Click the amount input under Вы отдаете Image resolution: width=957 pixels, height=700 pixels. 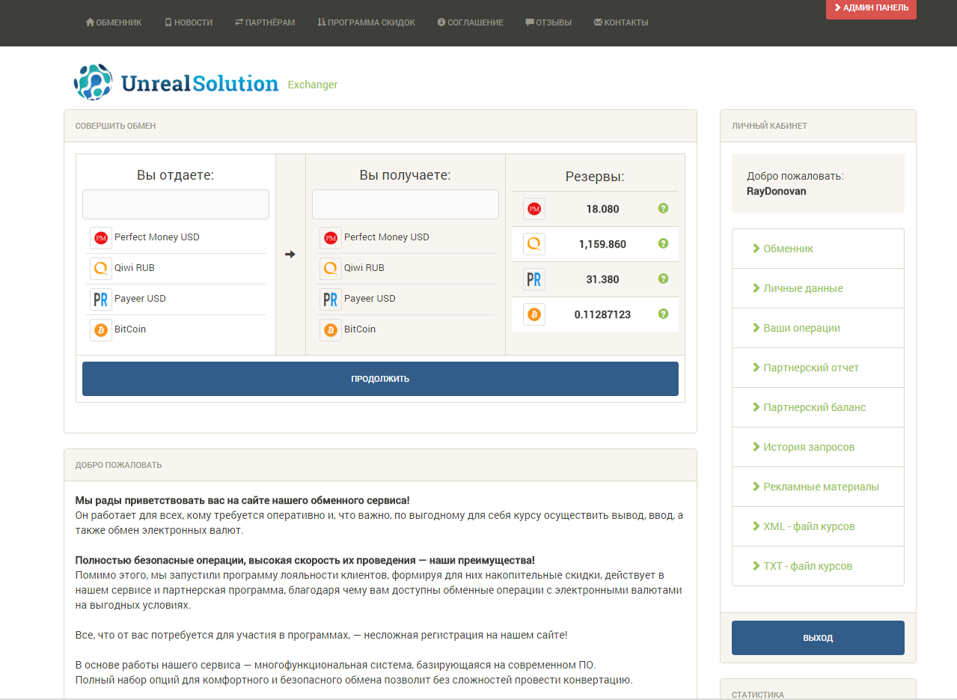click(176, 204)
